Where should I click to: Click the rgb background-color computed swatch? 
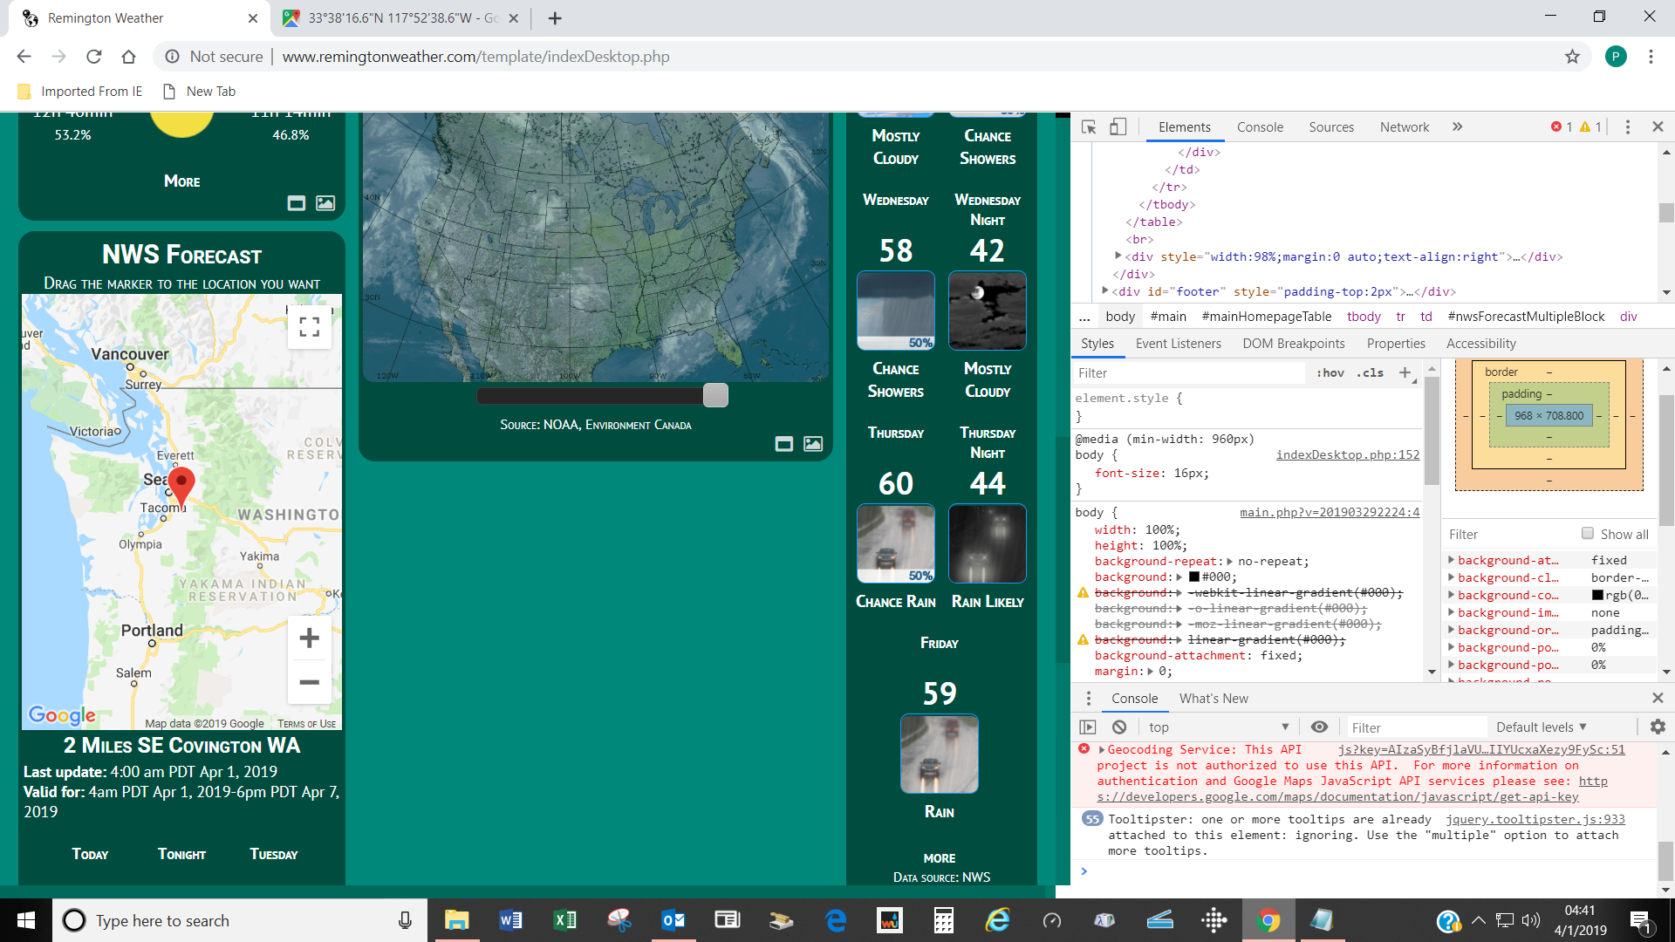pos(1597,596)
